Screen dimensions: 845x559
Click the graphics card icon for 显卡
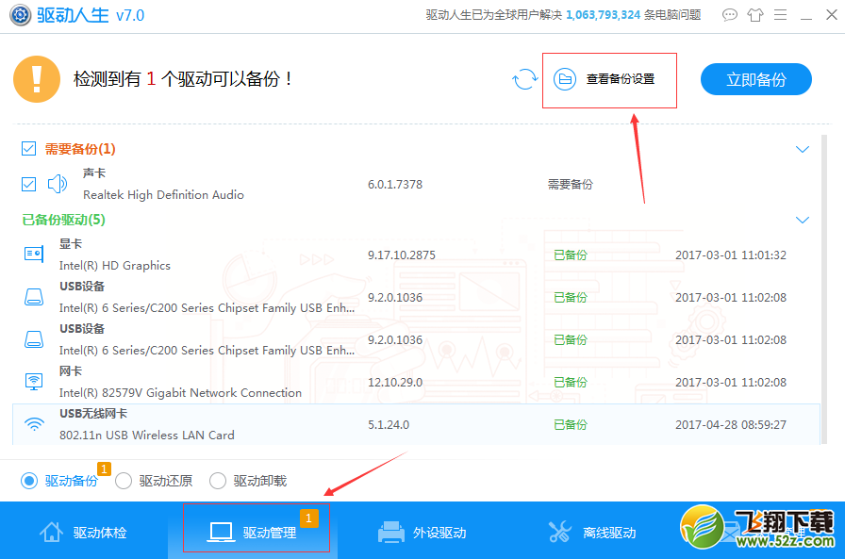[34, 254]
